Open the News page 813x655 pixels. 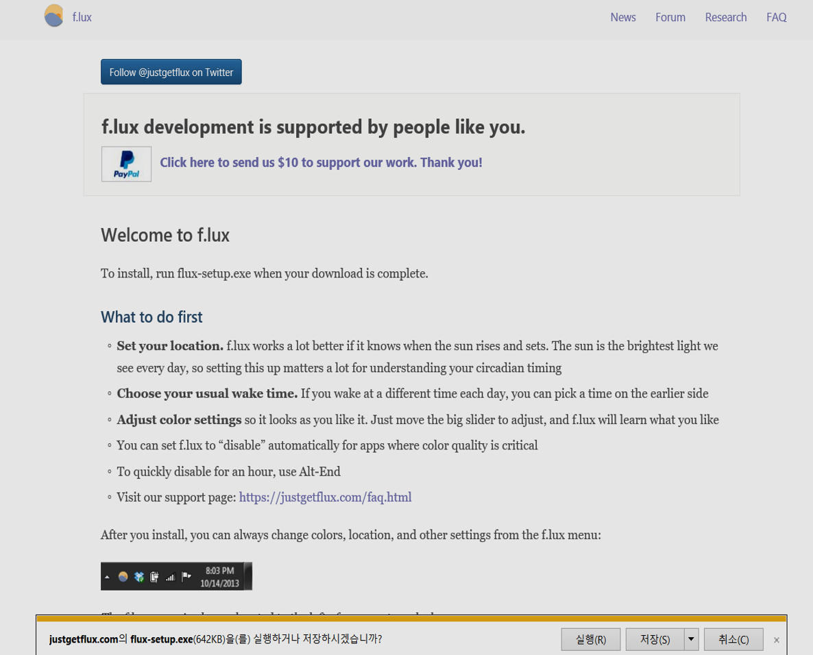tap(622, 17)
